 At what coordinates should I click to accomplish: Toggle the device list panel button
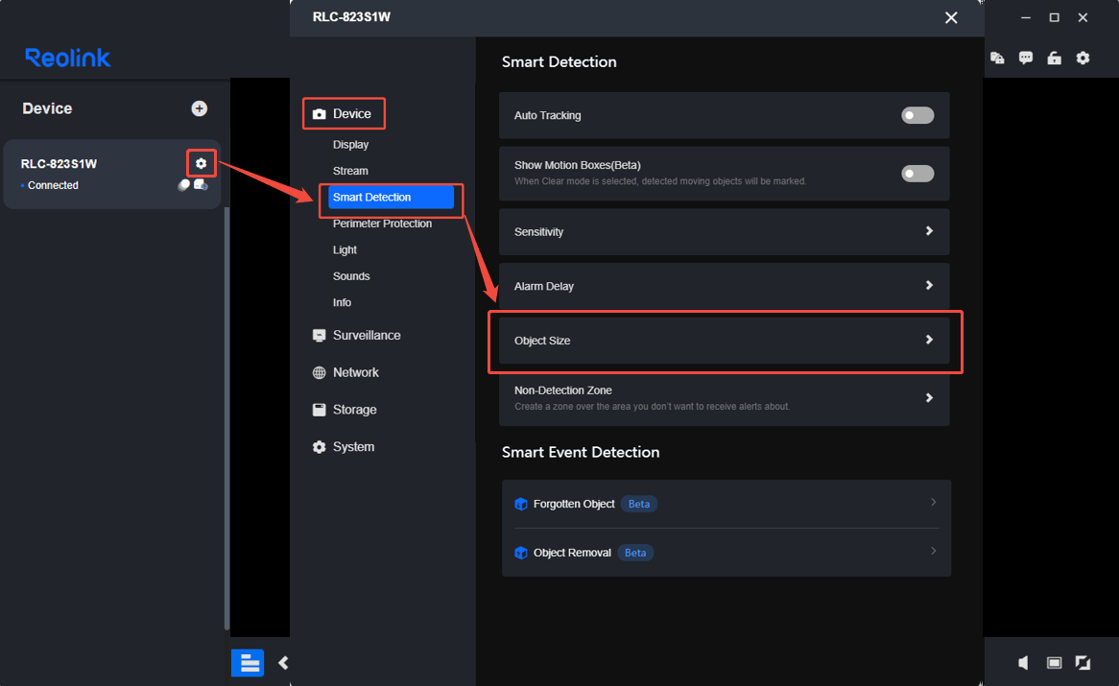point(248,662)
